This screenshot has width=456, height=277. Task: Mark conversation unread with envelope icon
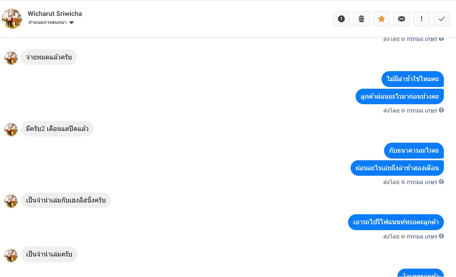tap(402, 19)
